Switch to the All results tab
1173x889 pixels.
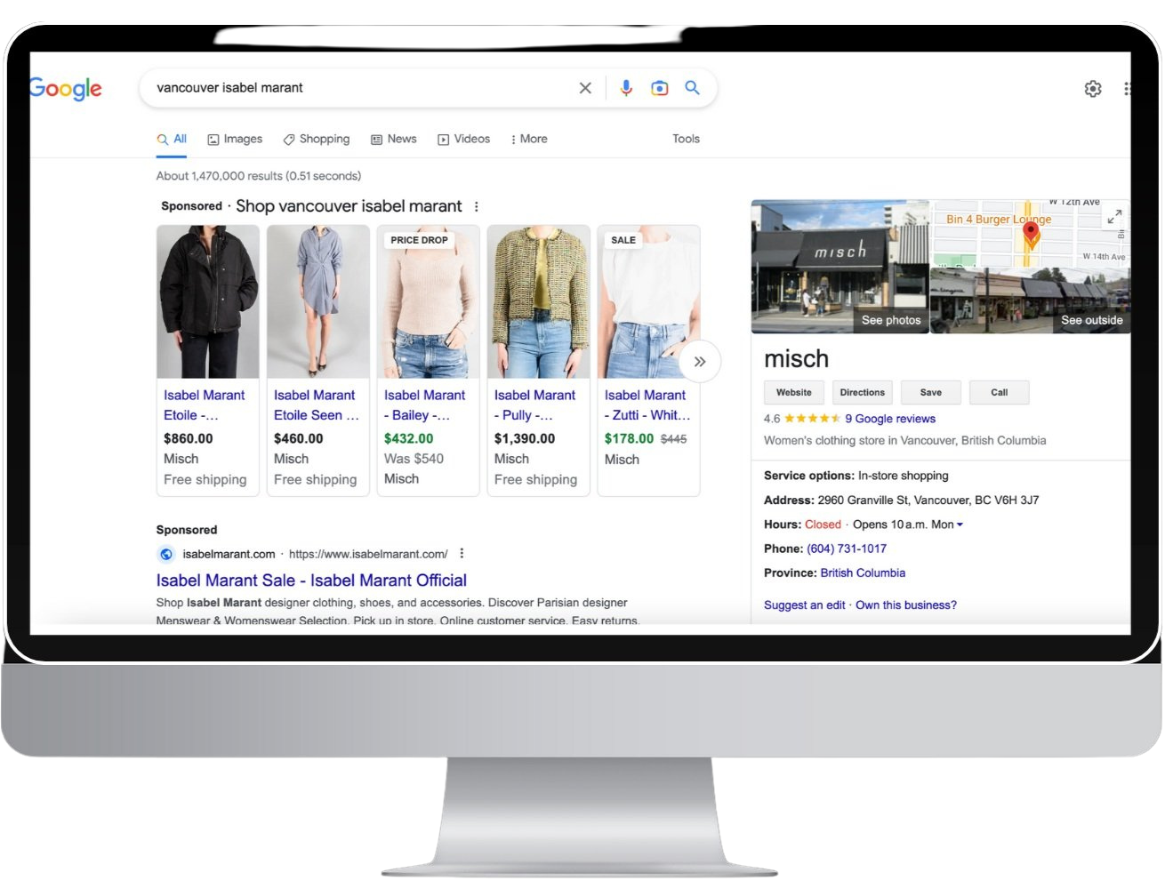[172, 139]
